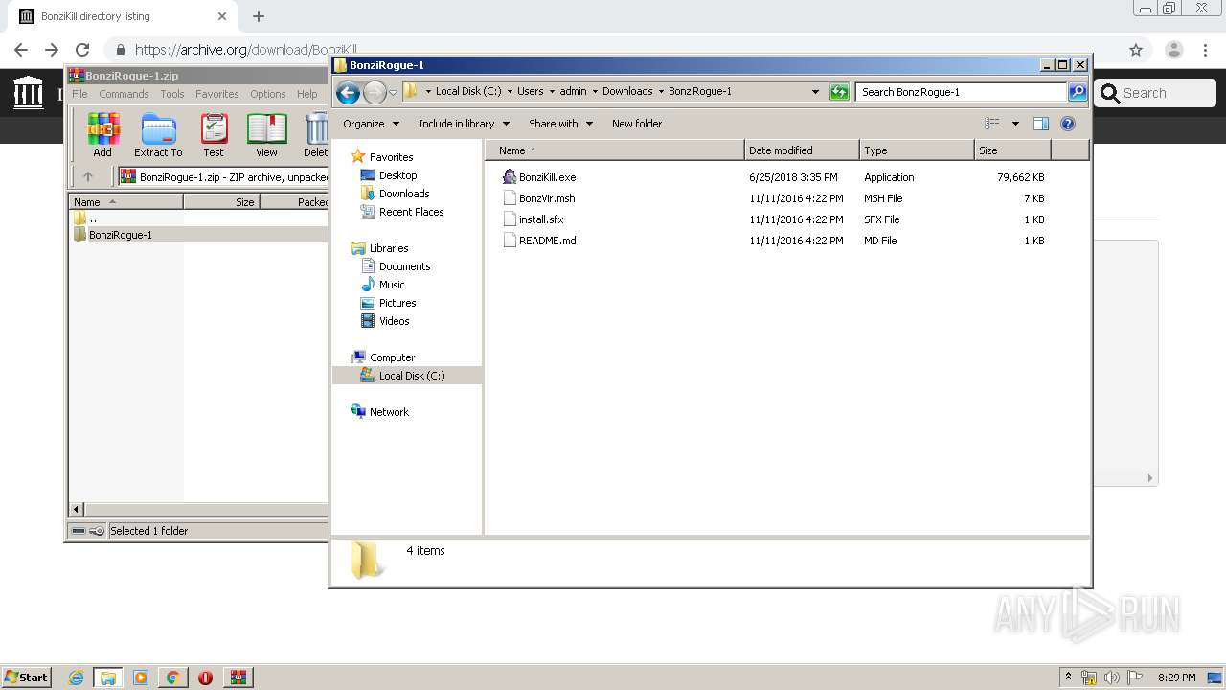Change the view layout icon in Explorer

[x=992, y=124]
